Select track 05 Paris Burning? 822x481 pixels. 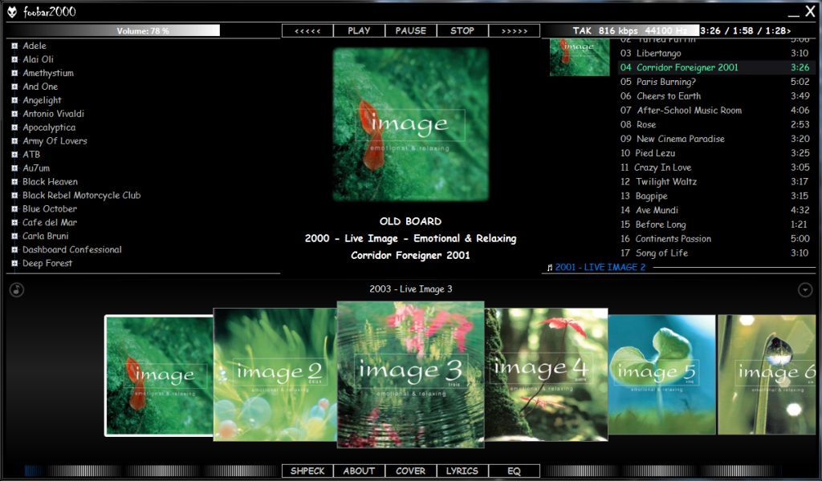(715, 82)
